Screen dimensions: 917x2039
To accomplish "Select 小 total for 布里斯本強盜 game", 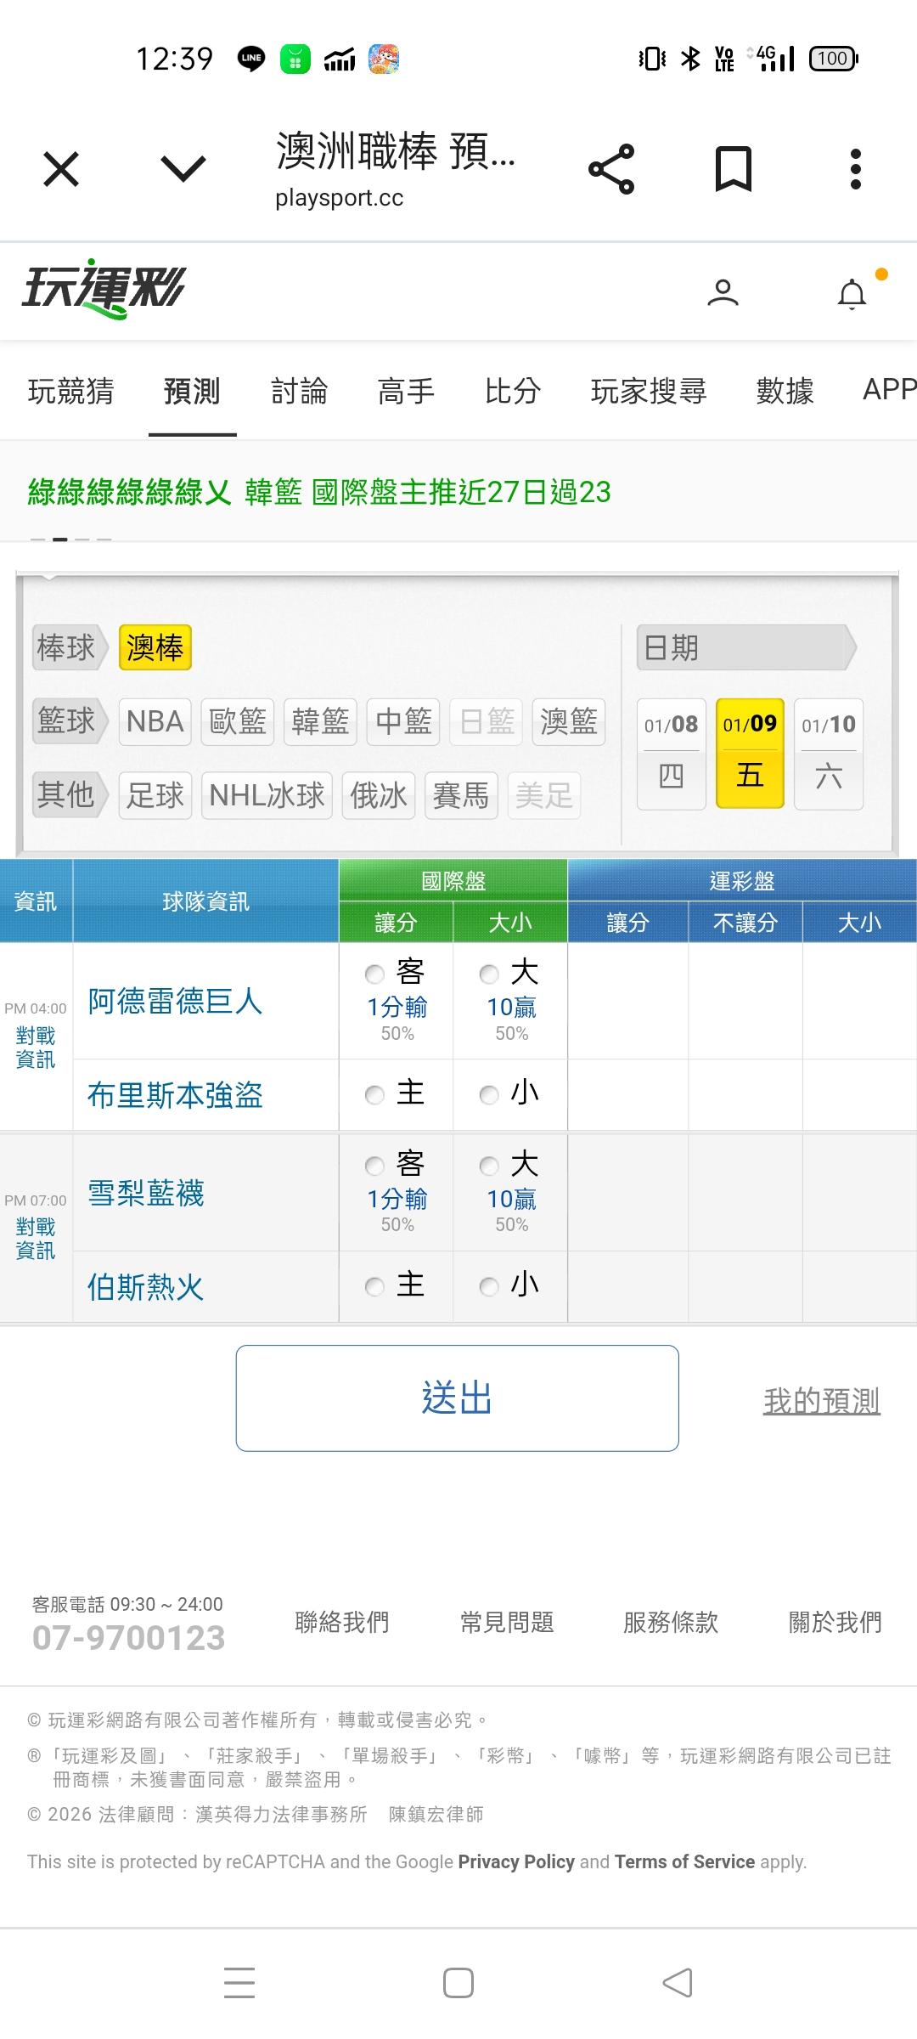I will [489, 1094].
